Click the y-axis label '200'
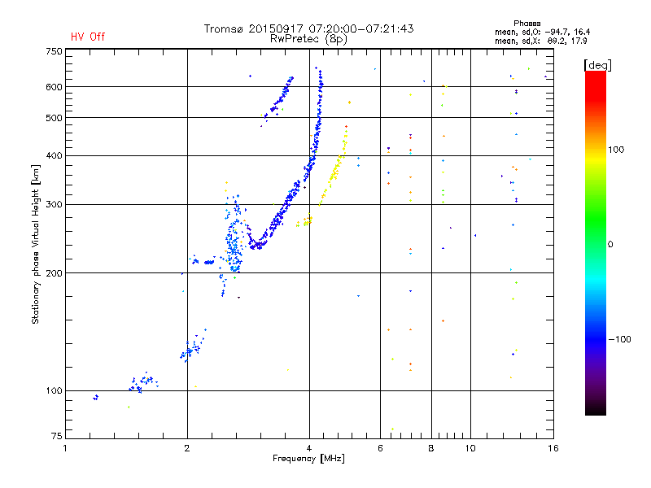Screen dimensions: 651x488 pyautogui.click(x=54, y=273)
